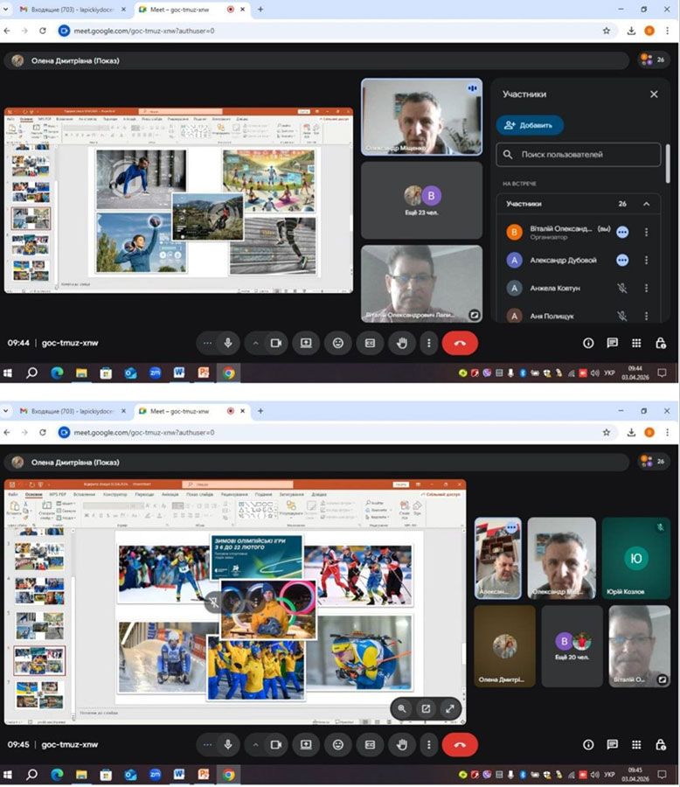
Task: Open present screen in the 09:44 window
Action: click(306, 343)
